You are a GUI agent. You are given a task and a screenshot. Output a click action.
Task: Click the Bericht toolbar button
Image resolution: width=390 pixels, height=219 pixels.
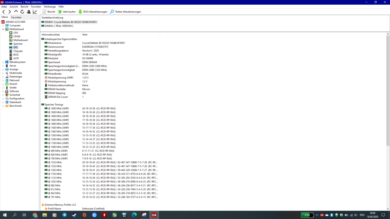(x=49, y=12)
